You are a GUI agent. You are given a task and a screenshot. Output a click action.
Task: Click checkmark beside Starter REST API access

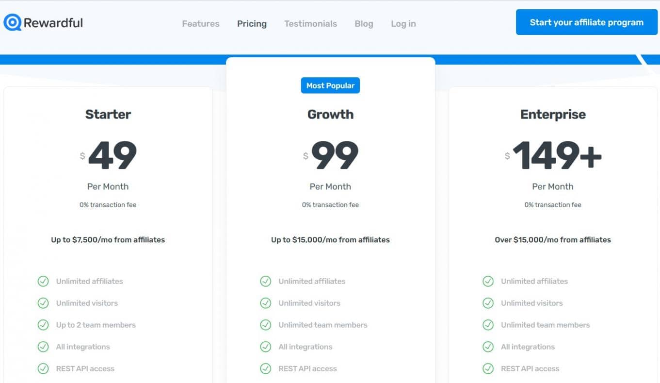(x=43, y=368)
